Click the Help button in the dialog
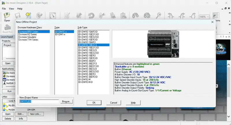The height and width of the screenshot is (125, 231). (133, 102)
